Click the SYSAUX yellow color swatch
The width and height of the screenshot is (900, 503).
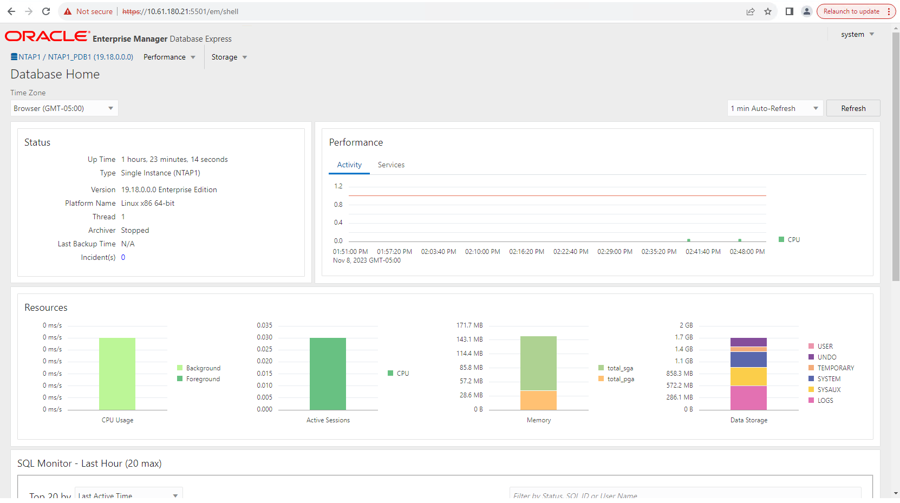tap(811, 390)
